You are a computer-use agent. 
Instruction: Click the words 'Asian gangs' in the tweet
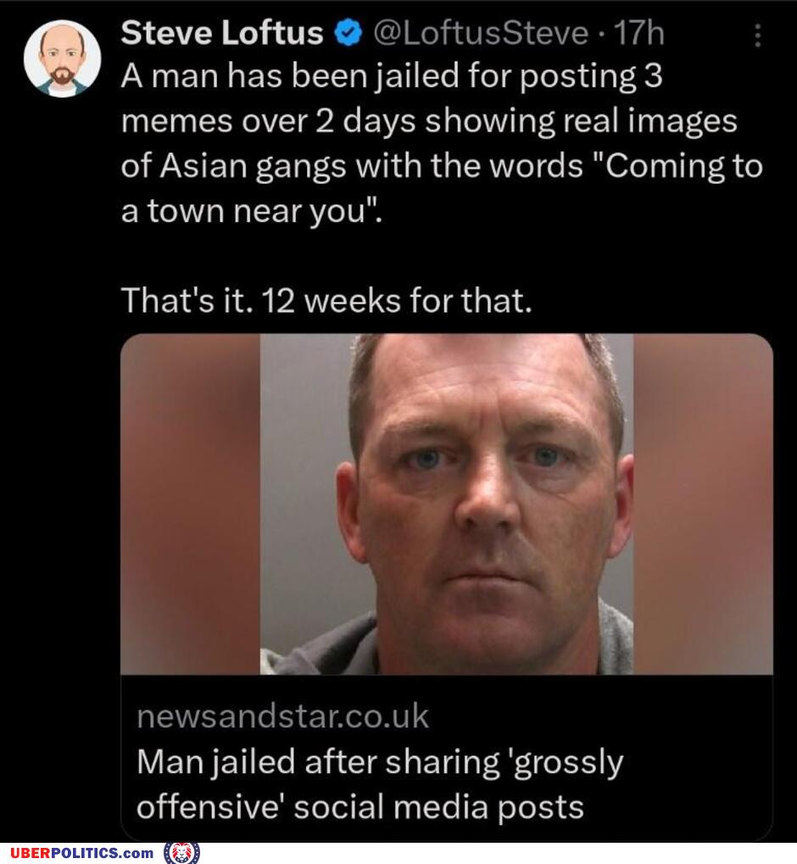click(x=253, y=166)
